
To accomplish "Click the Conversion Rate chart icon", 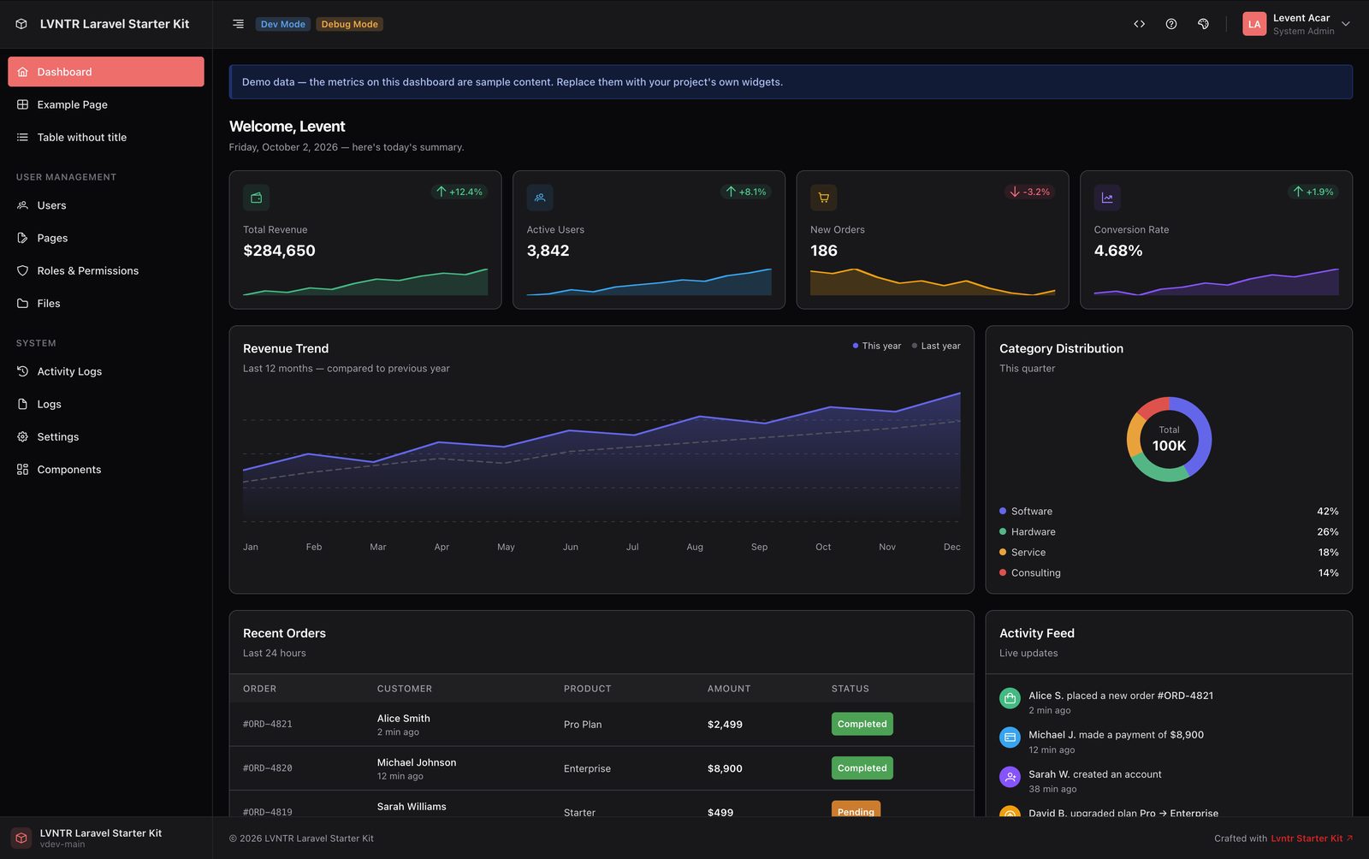I will (x=1107, y=198).
